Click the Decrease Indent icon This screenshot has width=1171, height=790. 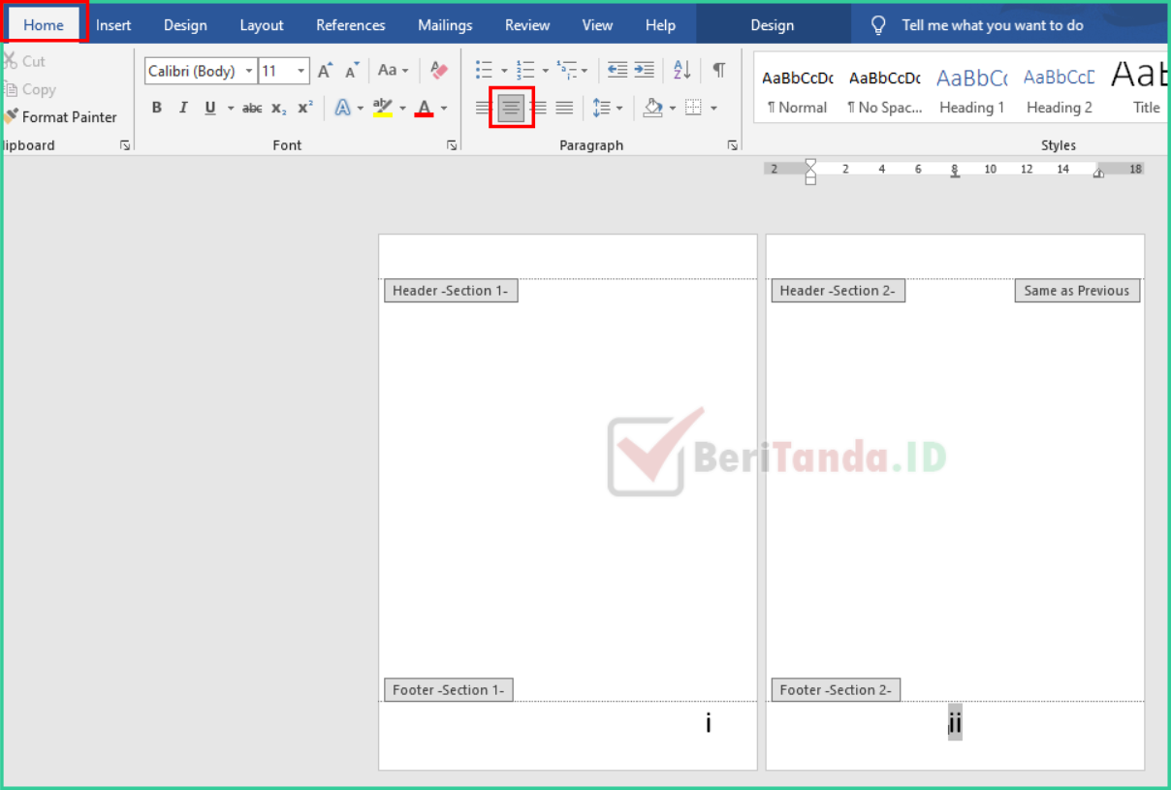tap(617, 70)
